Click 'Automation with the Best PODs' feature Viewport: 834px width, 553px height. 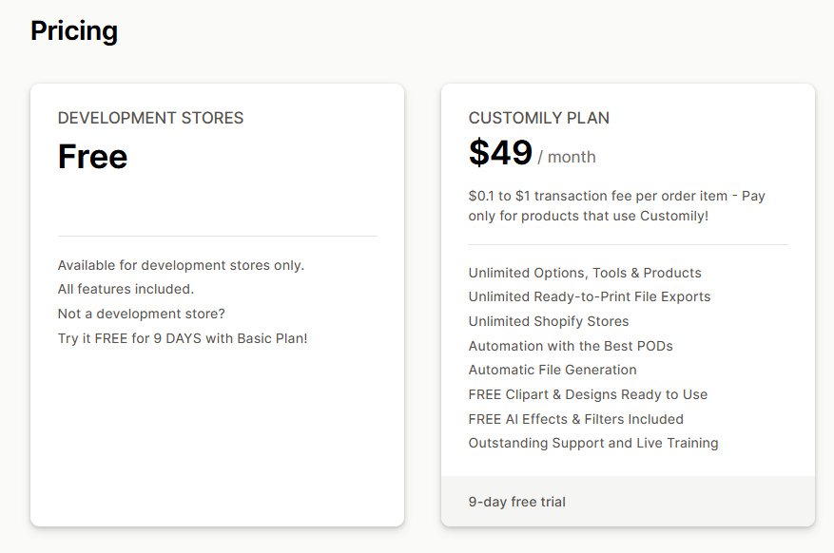coord(571,346)
